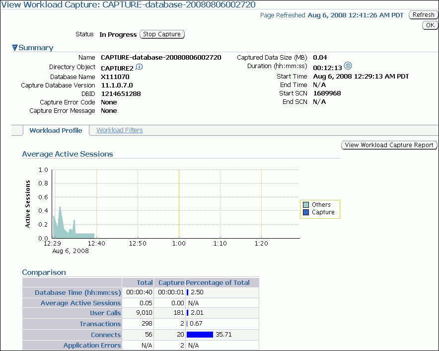Viewport: 439px width, 351px height.
Task: Click the Comparison section heading
Action: click(x=44, y=272)
